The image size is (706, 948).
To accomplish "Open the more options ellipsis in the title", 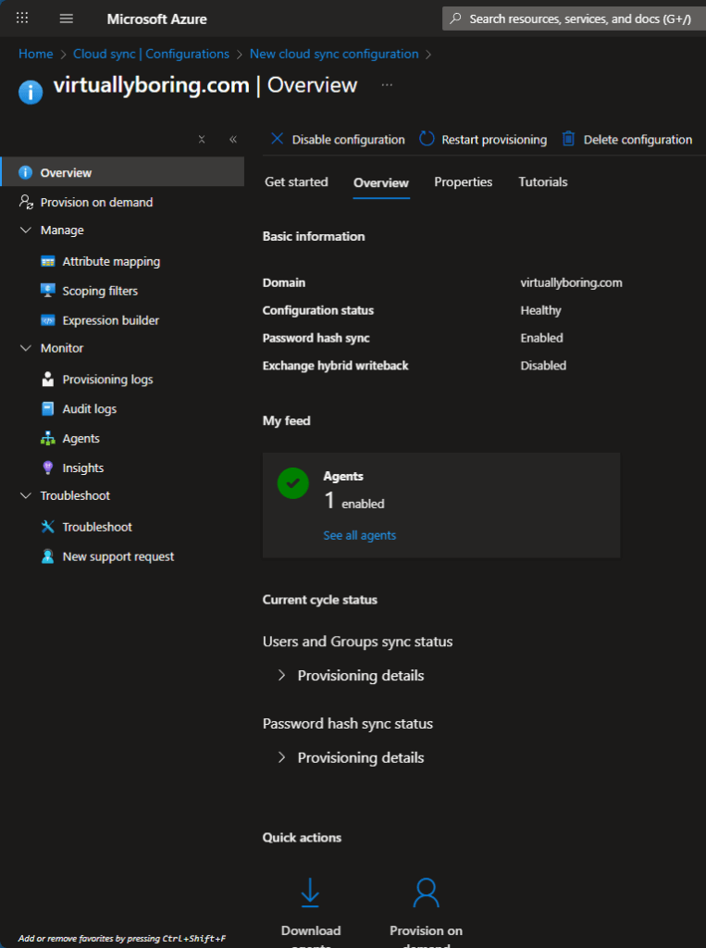I will point(387,85).
